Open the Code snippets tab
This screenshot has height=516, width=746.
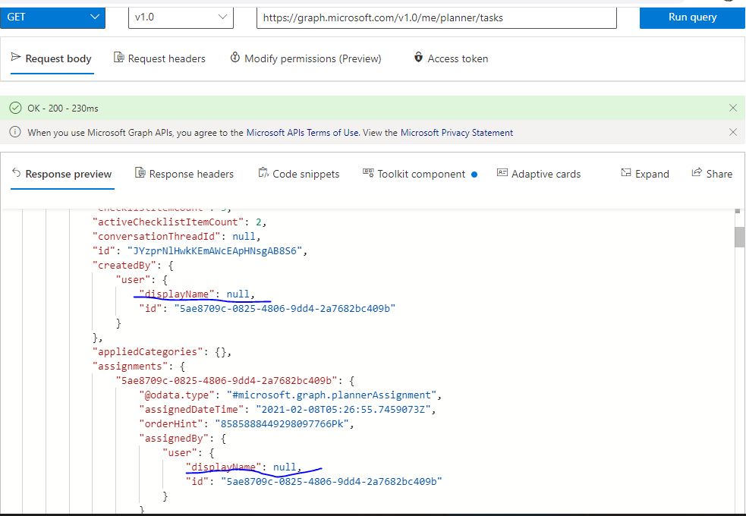coord(299,174)
